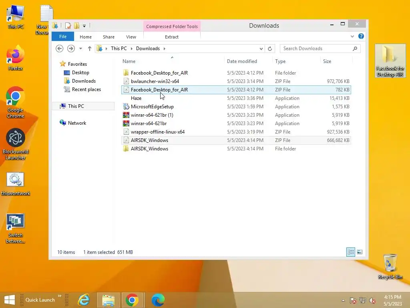Image resolution: width=410 pixels, height=308 pixels.
Task: Switch to Large icons view layout
Action: (x=360, y=252)
